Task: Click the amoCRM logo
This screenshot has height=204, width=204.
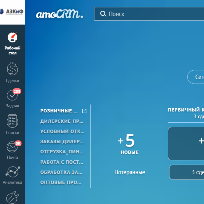Action: tap(59, 14)
